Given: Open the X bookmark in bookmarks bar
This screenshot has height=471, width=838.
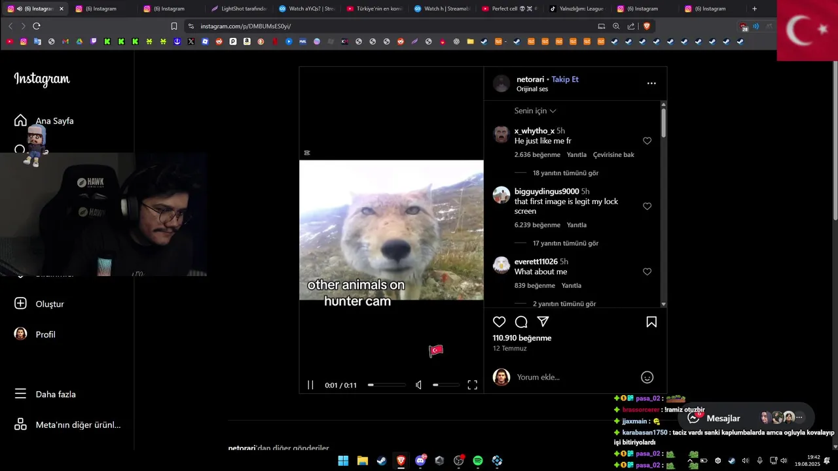Looking at the screenshot, I should [191, 41].
